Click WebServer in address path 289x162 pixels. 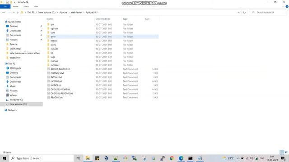point(76,12)
